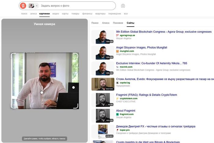Click the agoragroup.ae favicon

point(117,35)
